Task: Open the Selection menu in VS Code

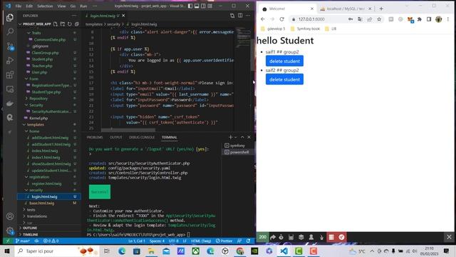Action: 45,6
